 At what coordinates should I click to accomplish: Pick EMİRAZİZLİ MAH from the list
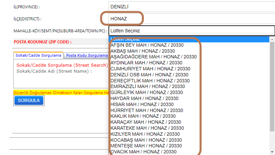point(148,86)
